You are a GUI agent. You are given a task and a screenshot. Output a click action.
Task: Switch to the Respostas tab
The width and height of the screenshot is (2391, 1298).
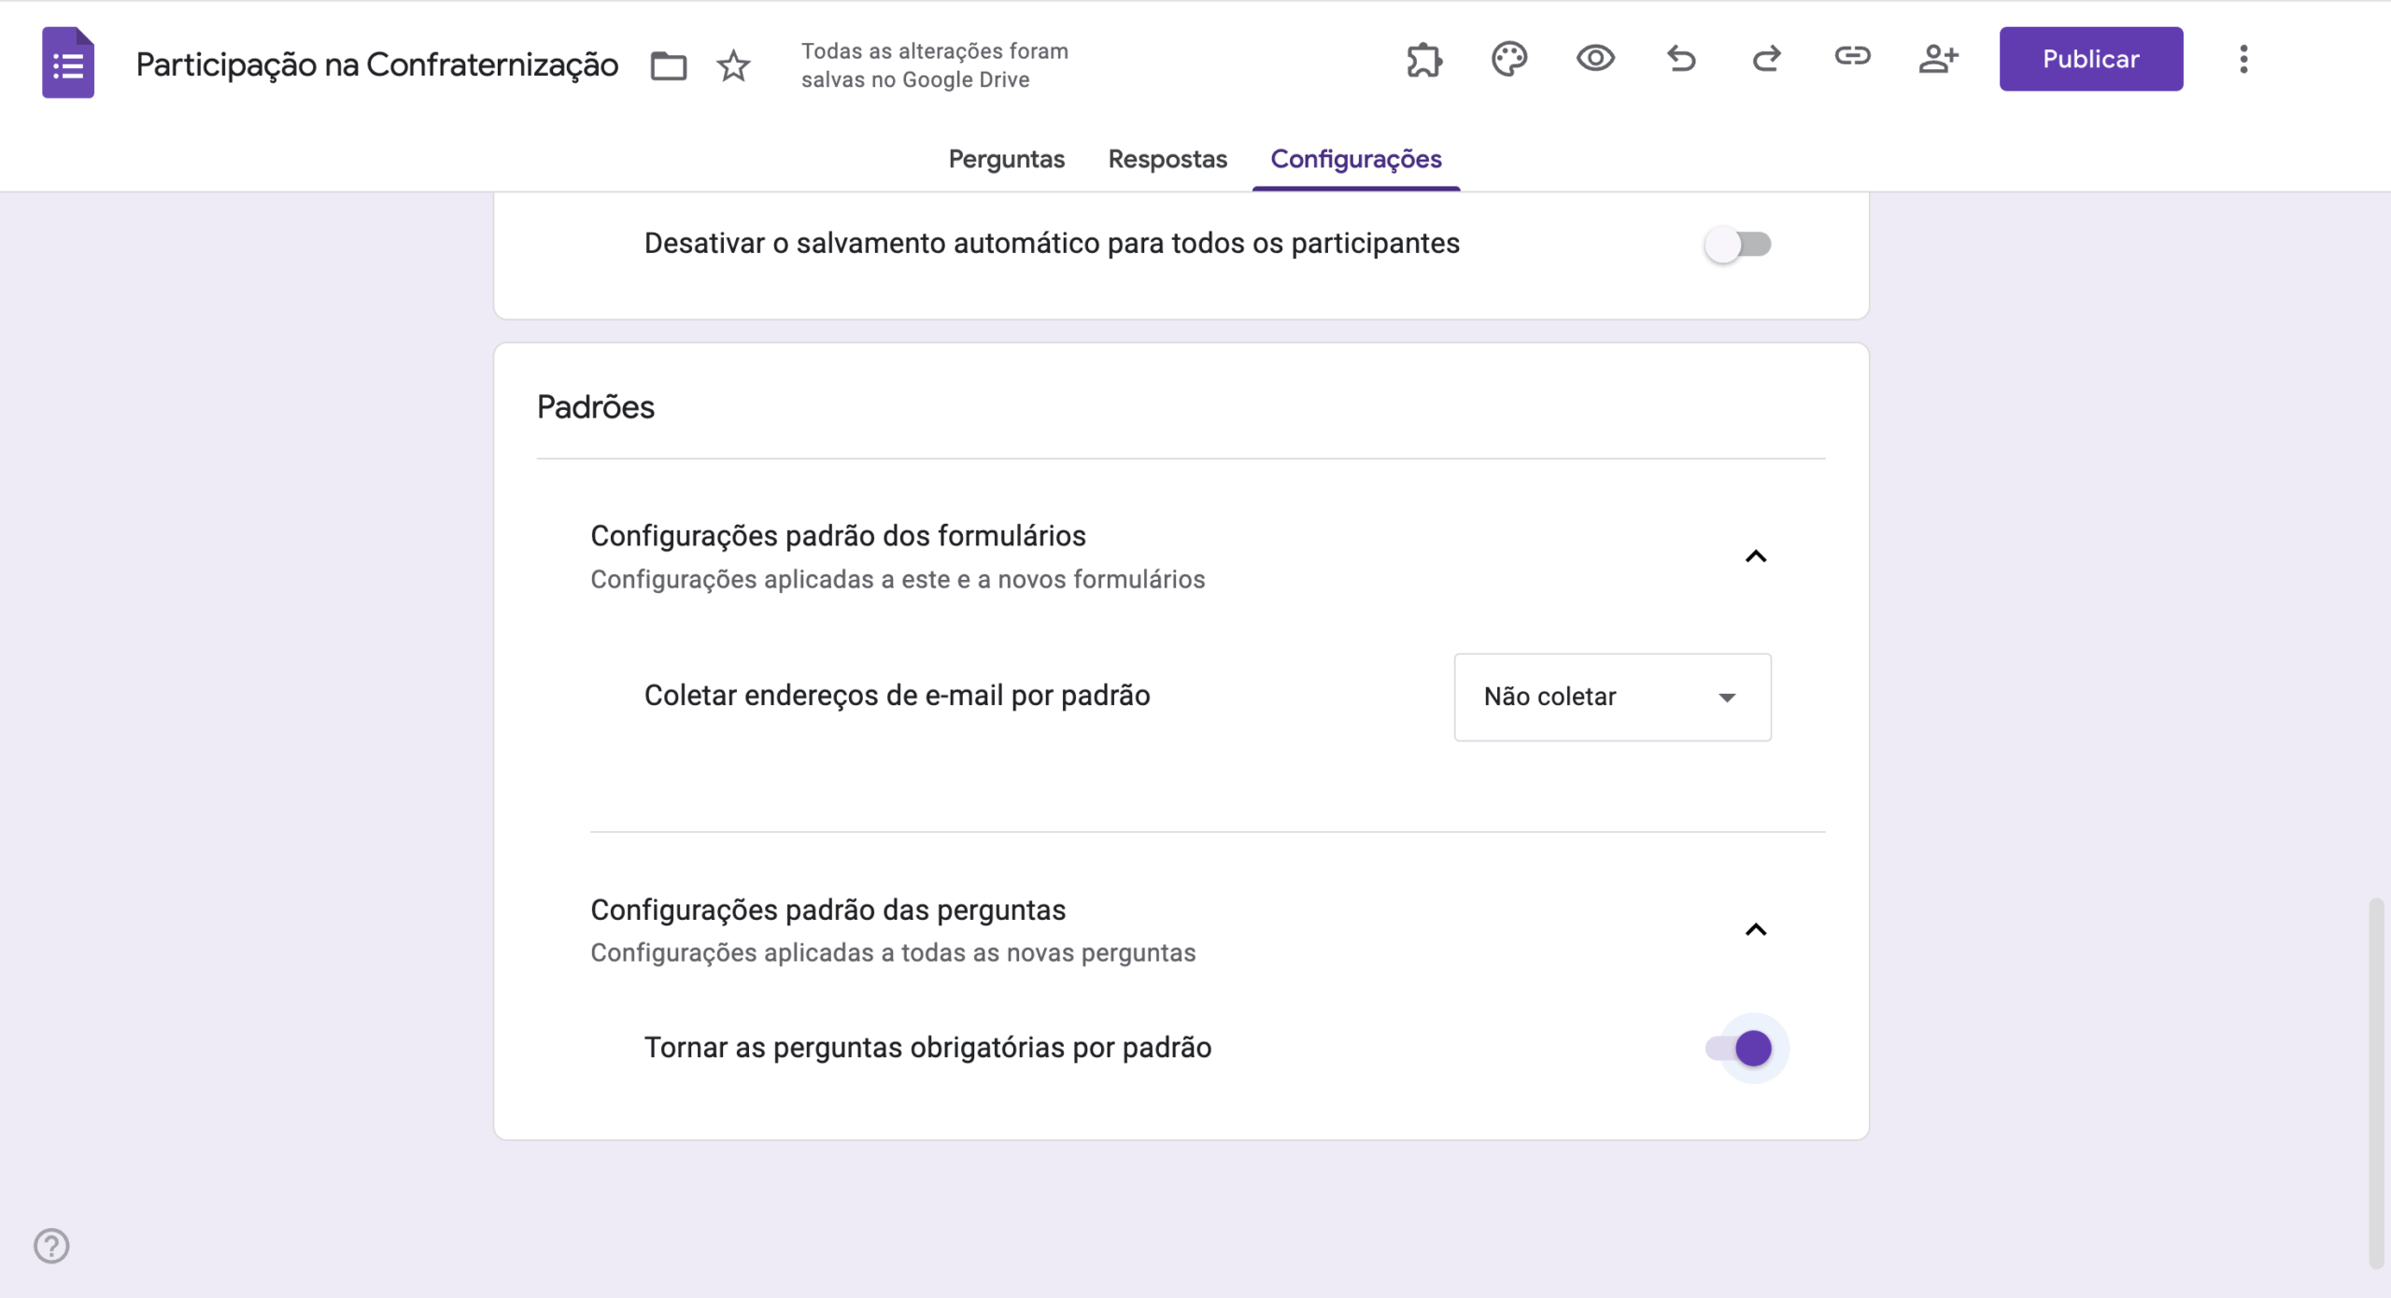click(1167, 159)
